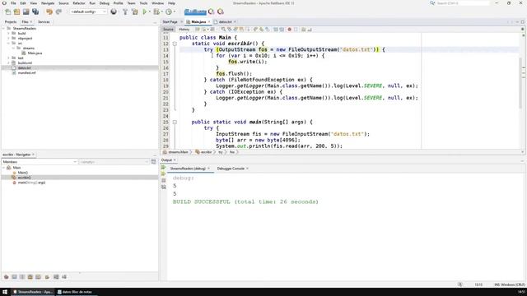This screenshot has width=527, height=296.
Task: Toggle the seventh Navigator filter icon
Action: pyautogui.click(x=56, y=277)
